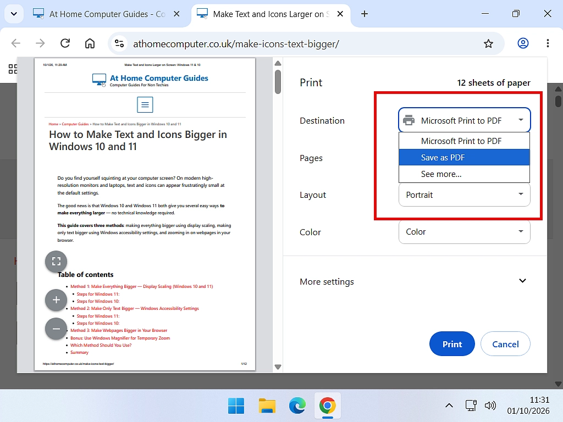Close the At Home Computer Guides tab

click(176, 14)
